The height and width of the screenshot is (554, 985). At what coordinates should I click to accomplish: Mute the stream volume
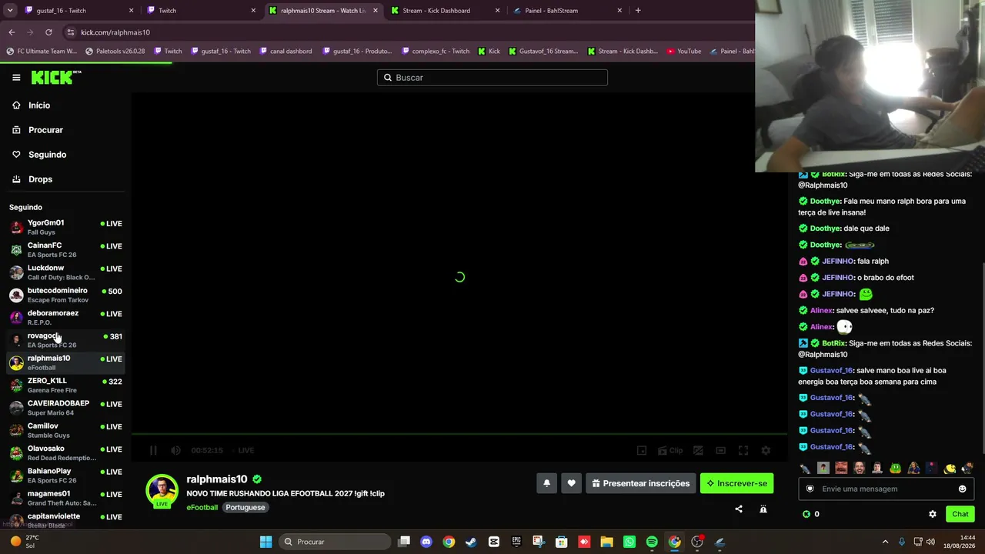175,450
